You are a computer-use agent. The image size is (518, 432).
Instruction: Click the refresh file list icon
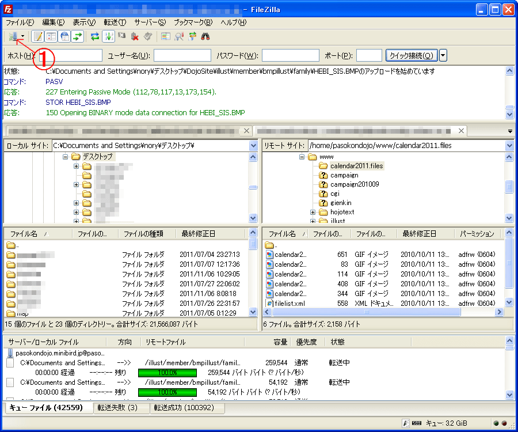pos(95,36)
